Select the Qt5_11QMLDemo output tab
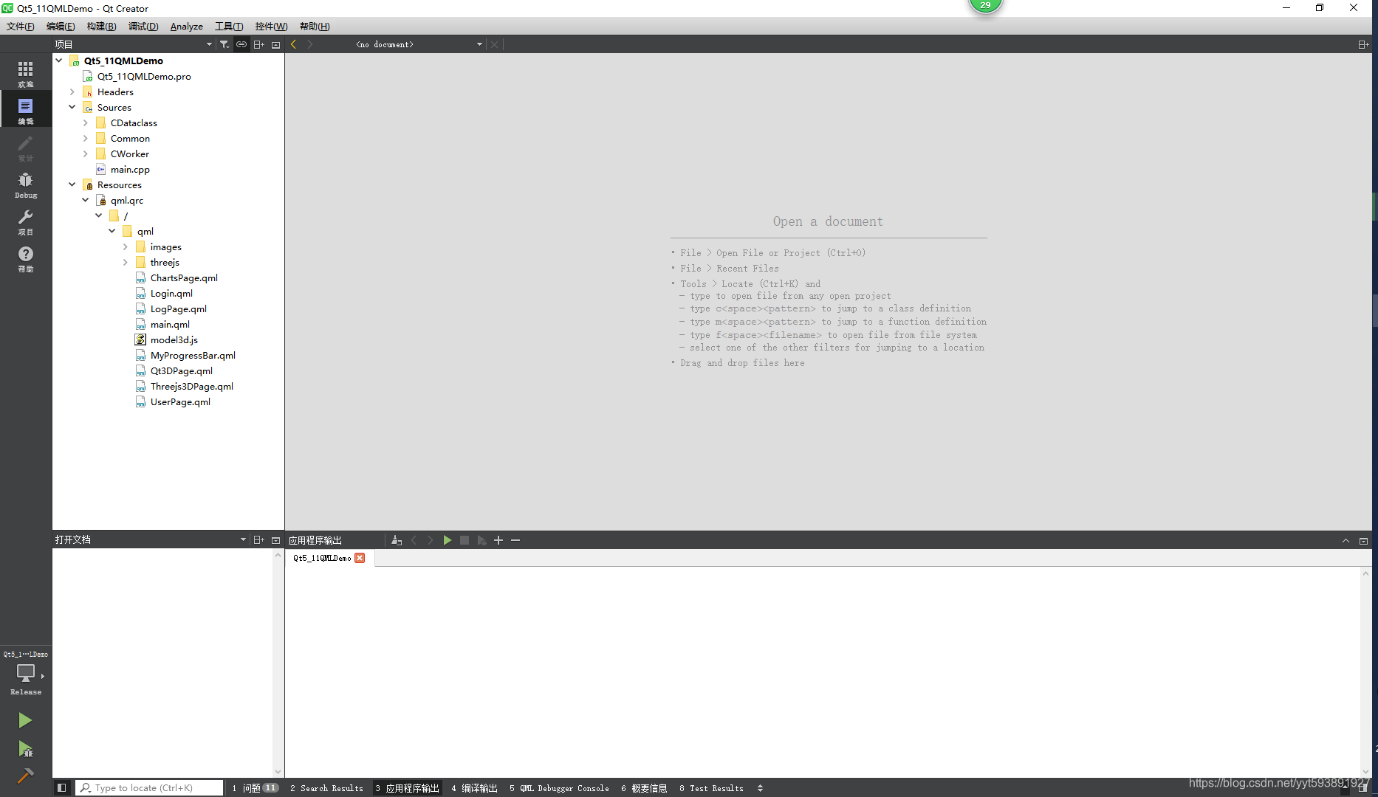Screen dimensions: 1378x797 pyautogui.click(x=322, y=558)
